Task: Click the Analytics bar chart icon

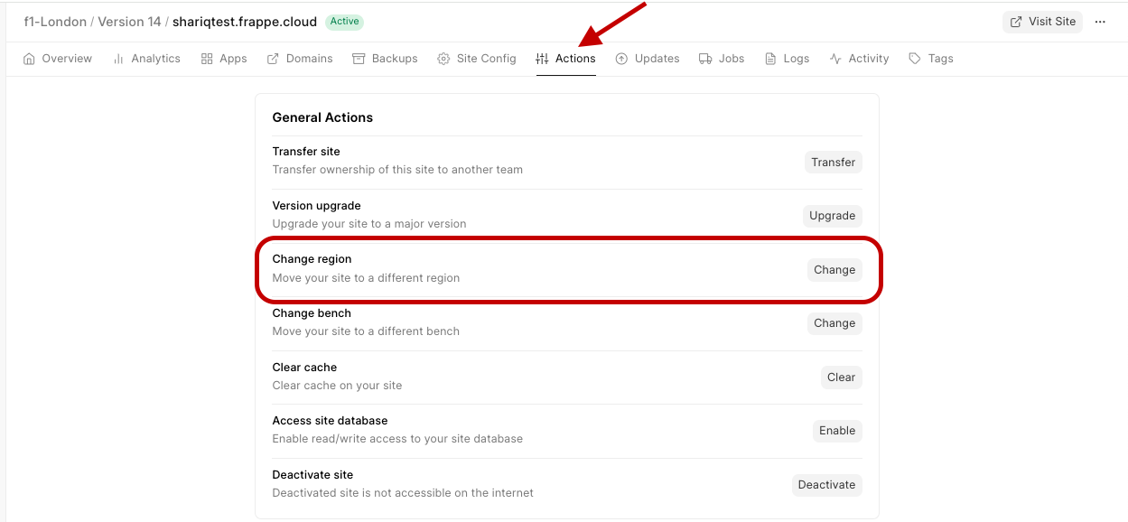Action: coord(118,59)
